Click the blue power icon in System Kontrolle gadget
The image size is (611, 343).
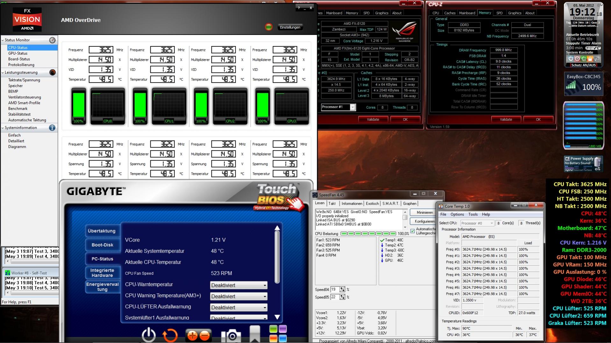tap(571, 59)
